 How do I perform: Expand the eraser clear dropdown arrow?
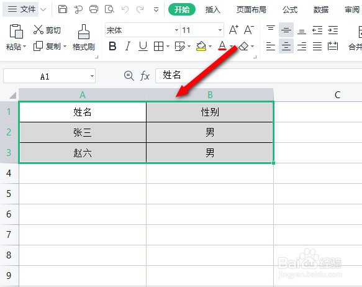tap(253, 47)
